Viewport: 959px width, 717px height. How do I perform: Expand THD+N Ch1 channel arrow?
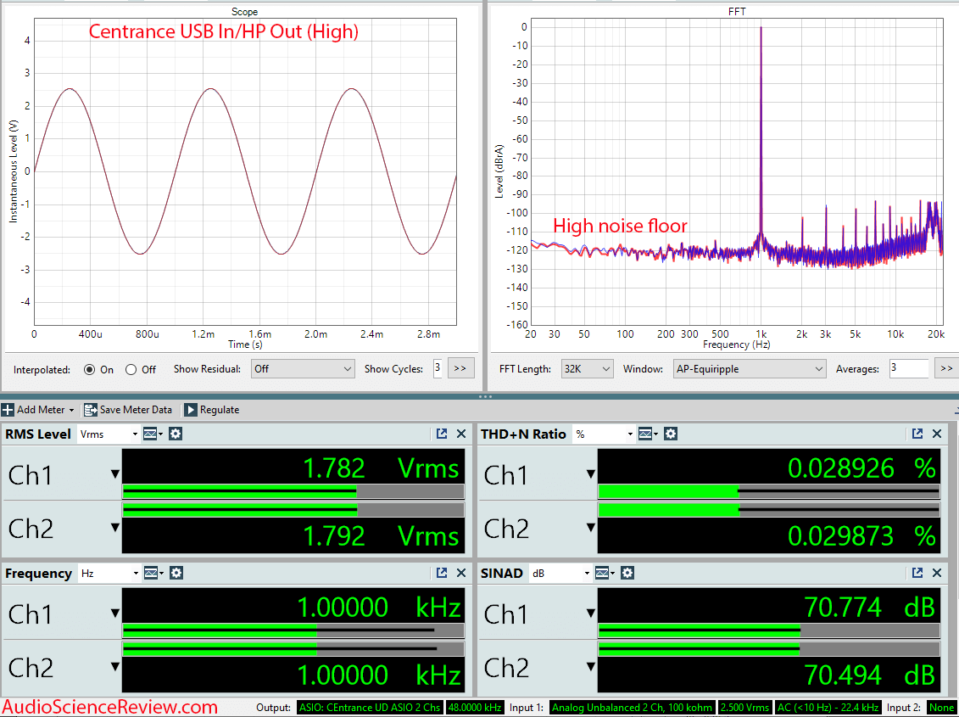tap(590, 474)
